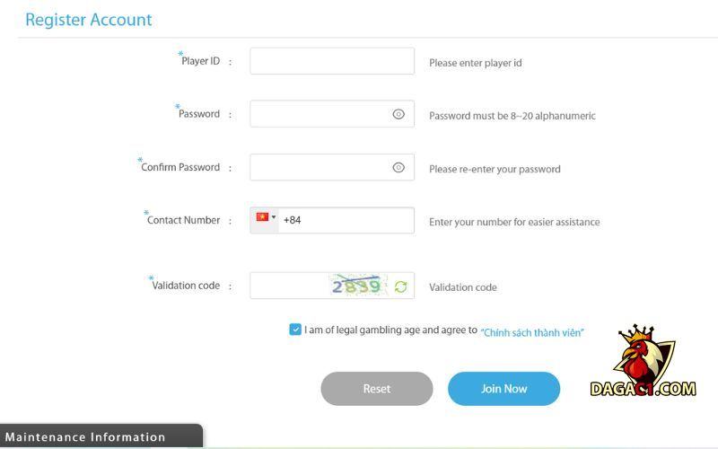Click the Register Account heading
Viewport: 718px width, 449px height.
click(89, 19)
